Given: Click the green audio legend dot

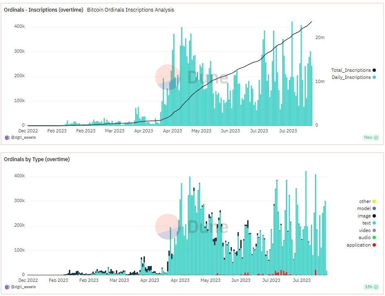Looking at the screenshot, I should click(374, 237).
